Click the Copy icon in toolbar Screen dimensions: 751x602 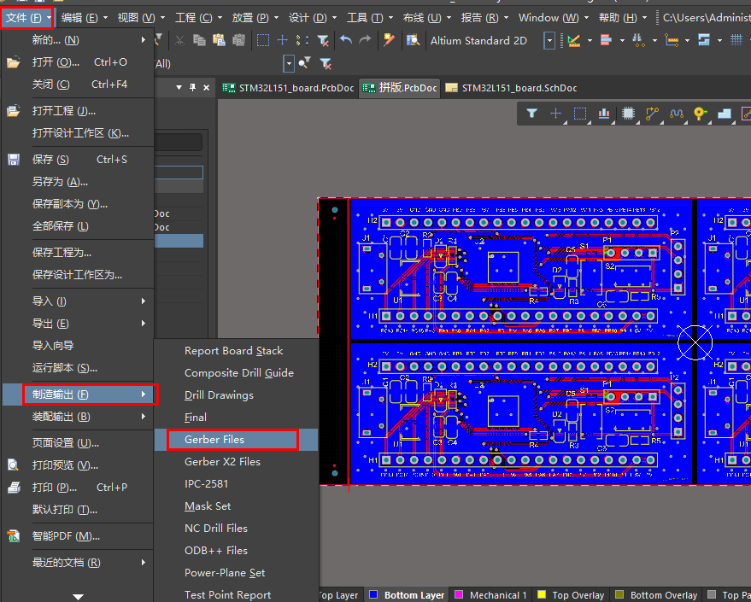point(199,41)
